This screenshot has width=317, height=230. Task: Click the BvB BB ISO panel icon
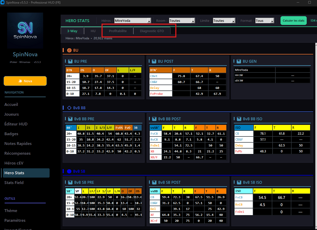point(239,119)
